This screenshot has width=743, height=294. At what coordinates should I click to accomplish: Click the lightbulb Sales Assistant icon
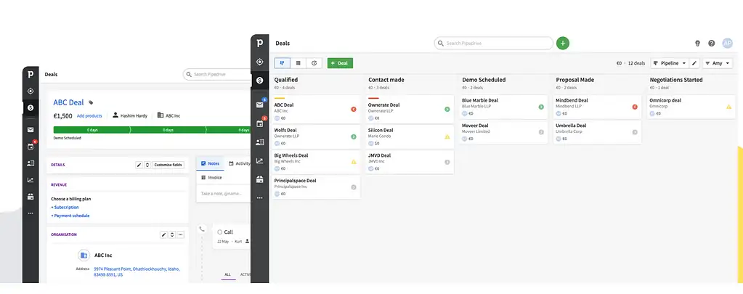point(697,44)
